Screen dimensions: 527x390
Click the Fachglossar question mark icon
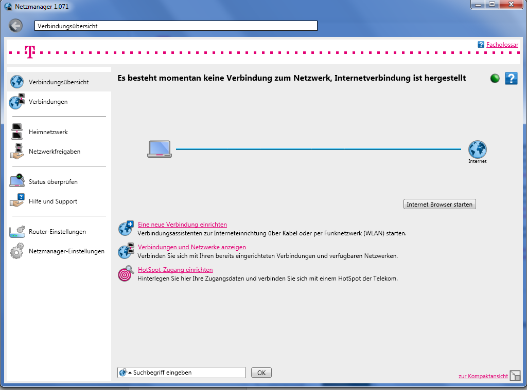[481, 44]
